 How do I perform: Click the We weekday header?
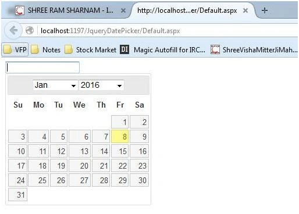tap(79, 105)
